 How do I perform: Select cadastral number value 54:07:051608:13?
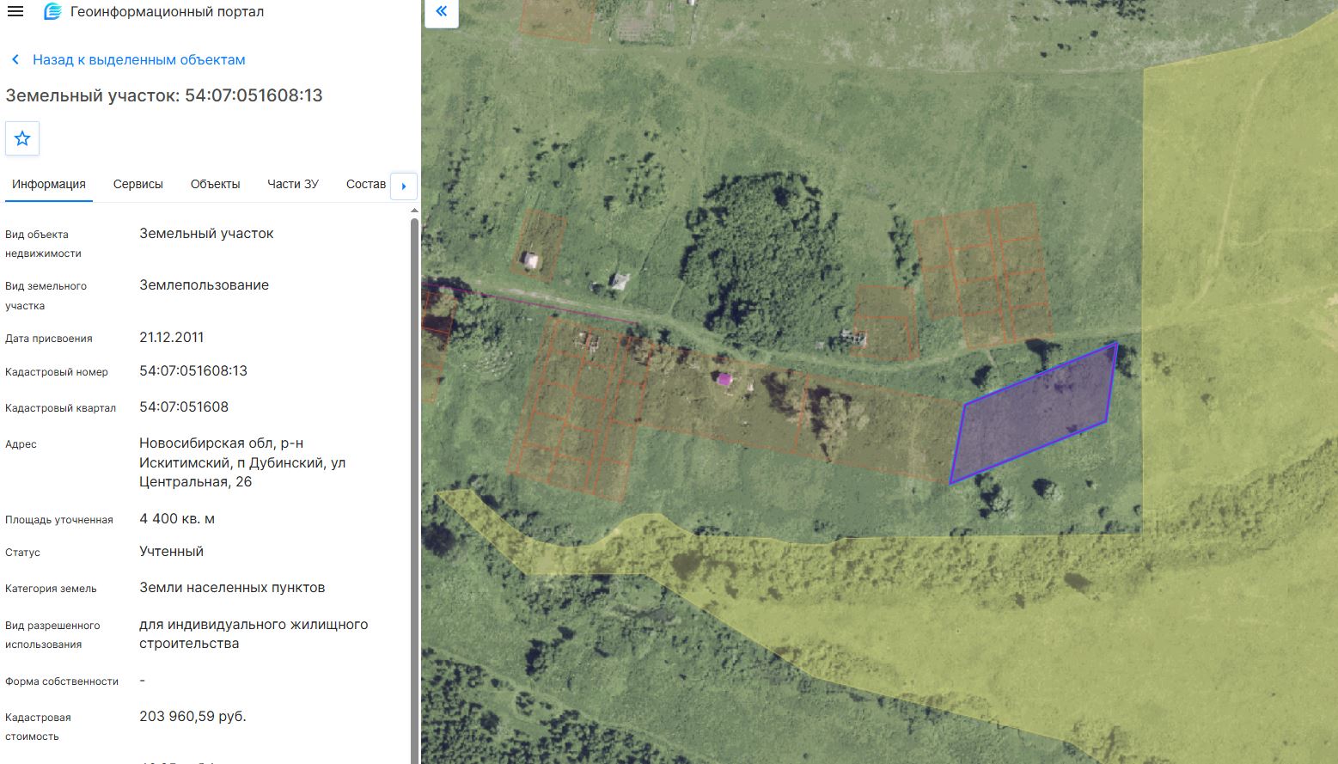click(193, 371)
